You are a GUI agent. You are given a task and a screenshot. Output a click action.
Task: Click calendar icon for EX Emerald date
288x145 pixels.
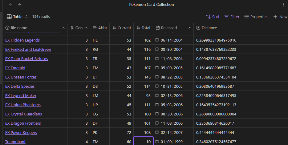157,67
